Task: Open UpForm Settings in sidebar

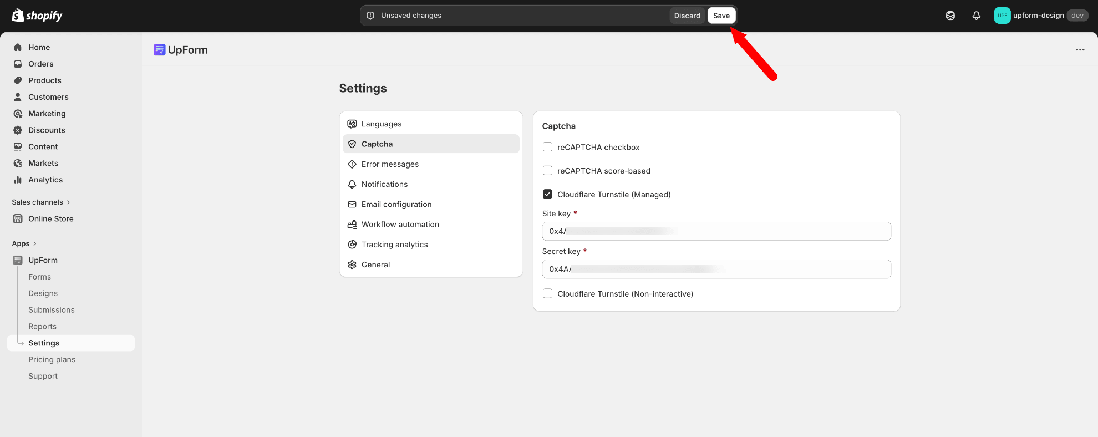Action: pyautogui.click(x=71, y=343)
